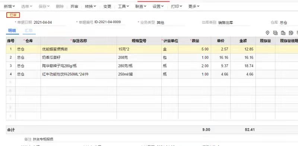Click the 单价 column header
The height and width of the screenshot is (146, 298).
[221, 41]
